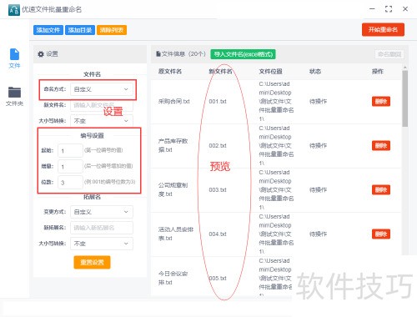The height and width of the screenshot is (317, 417).
Task: Delete the 产品库存数据.txt row
Action: [381, 145]
